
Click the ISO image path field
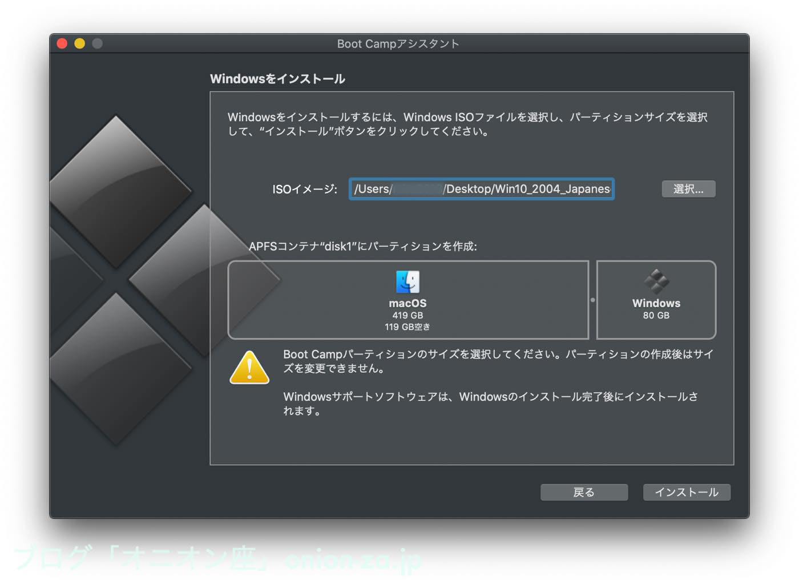coord(482,189)
